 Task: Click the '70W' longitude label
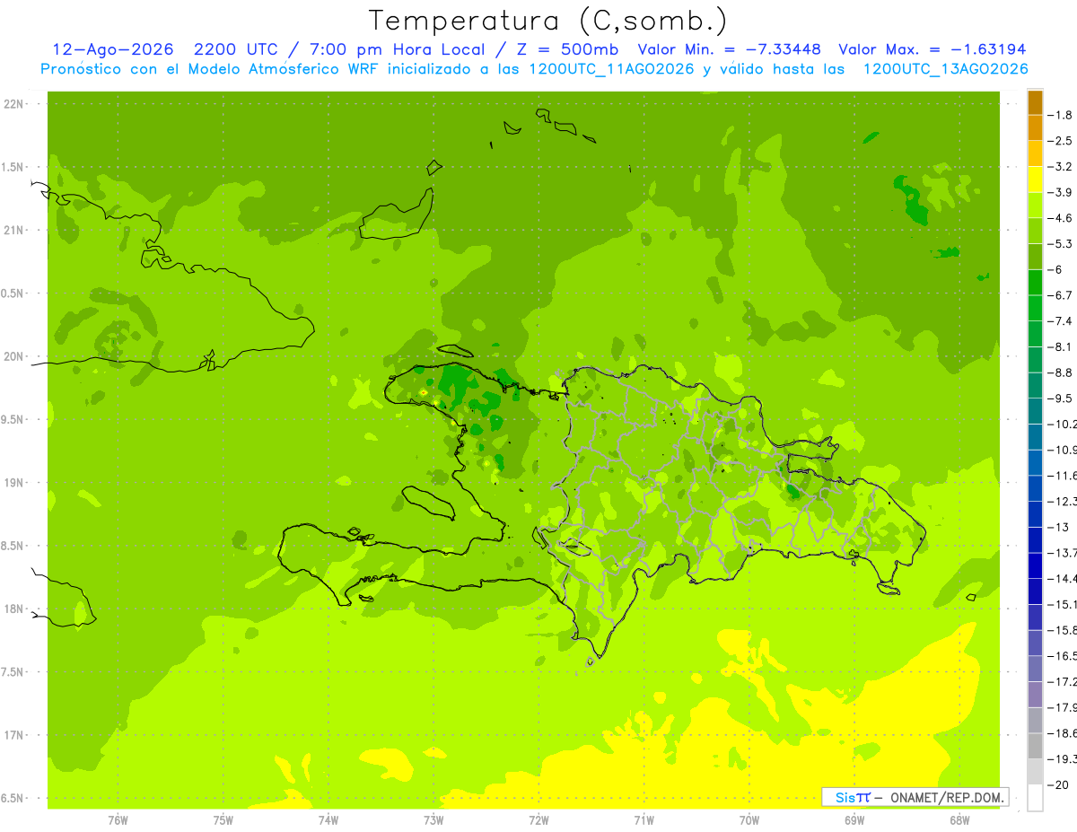click(749, 819)
